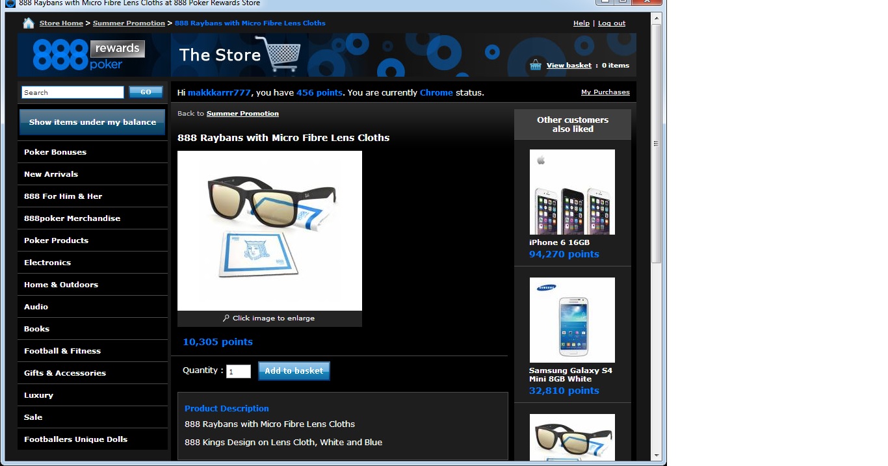Click Product Description heading
Viewport: 888px width, 466px height.
[227, 409]
